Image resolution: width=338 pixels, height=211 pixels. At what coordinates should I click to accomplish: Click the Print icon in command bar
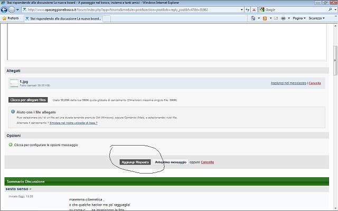coord(284,18)
